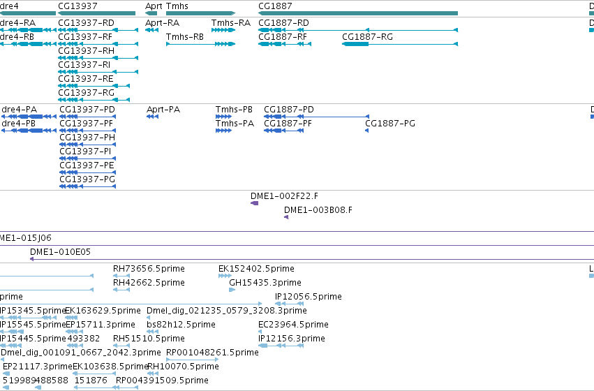Select the Tmhs-PA protein feature

tap(223, 131)
